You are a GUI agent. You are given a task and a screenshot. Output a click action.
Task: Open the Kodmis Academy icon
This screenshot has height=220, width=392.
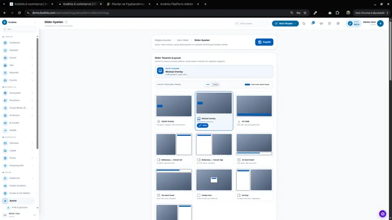5,186
